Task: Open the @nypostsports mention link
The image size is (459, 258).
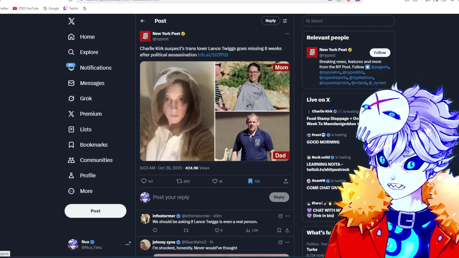Action: click(x=333, y=78)
